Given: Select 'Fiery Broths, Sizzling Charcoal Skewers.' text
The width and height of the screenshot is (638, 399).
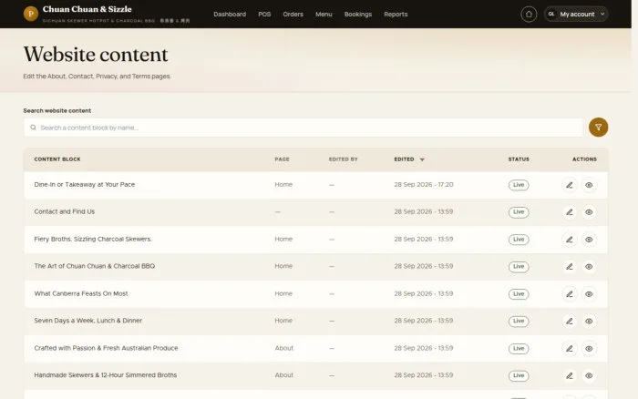Looking at the screenshot, I should tap(93, 240).
